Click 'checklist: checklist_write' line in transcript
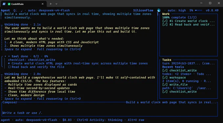223x123 pixels. pos(31,60)
